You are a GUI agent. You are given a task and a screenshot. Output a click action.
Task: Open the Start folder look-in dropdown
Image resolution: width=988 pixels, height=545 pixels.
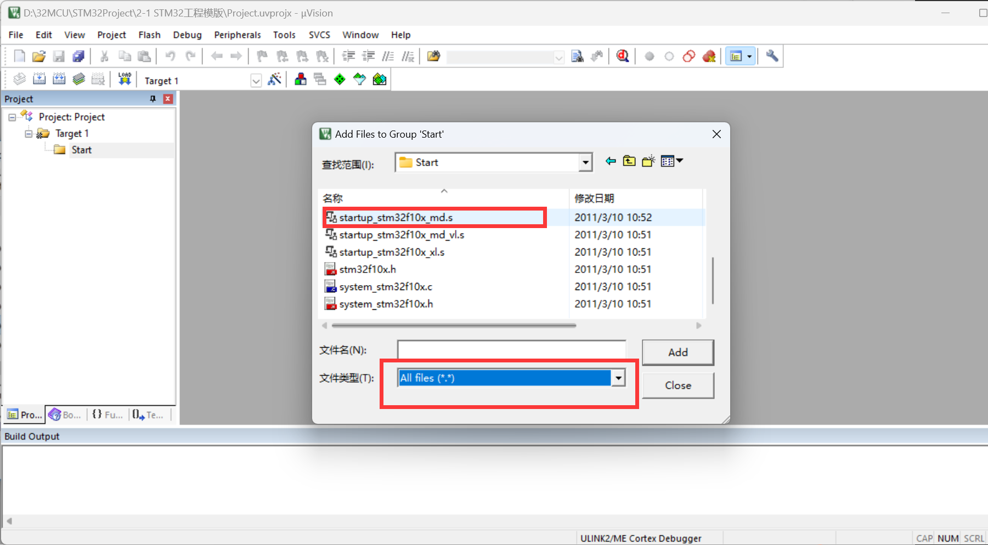click(585, 162)
